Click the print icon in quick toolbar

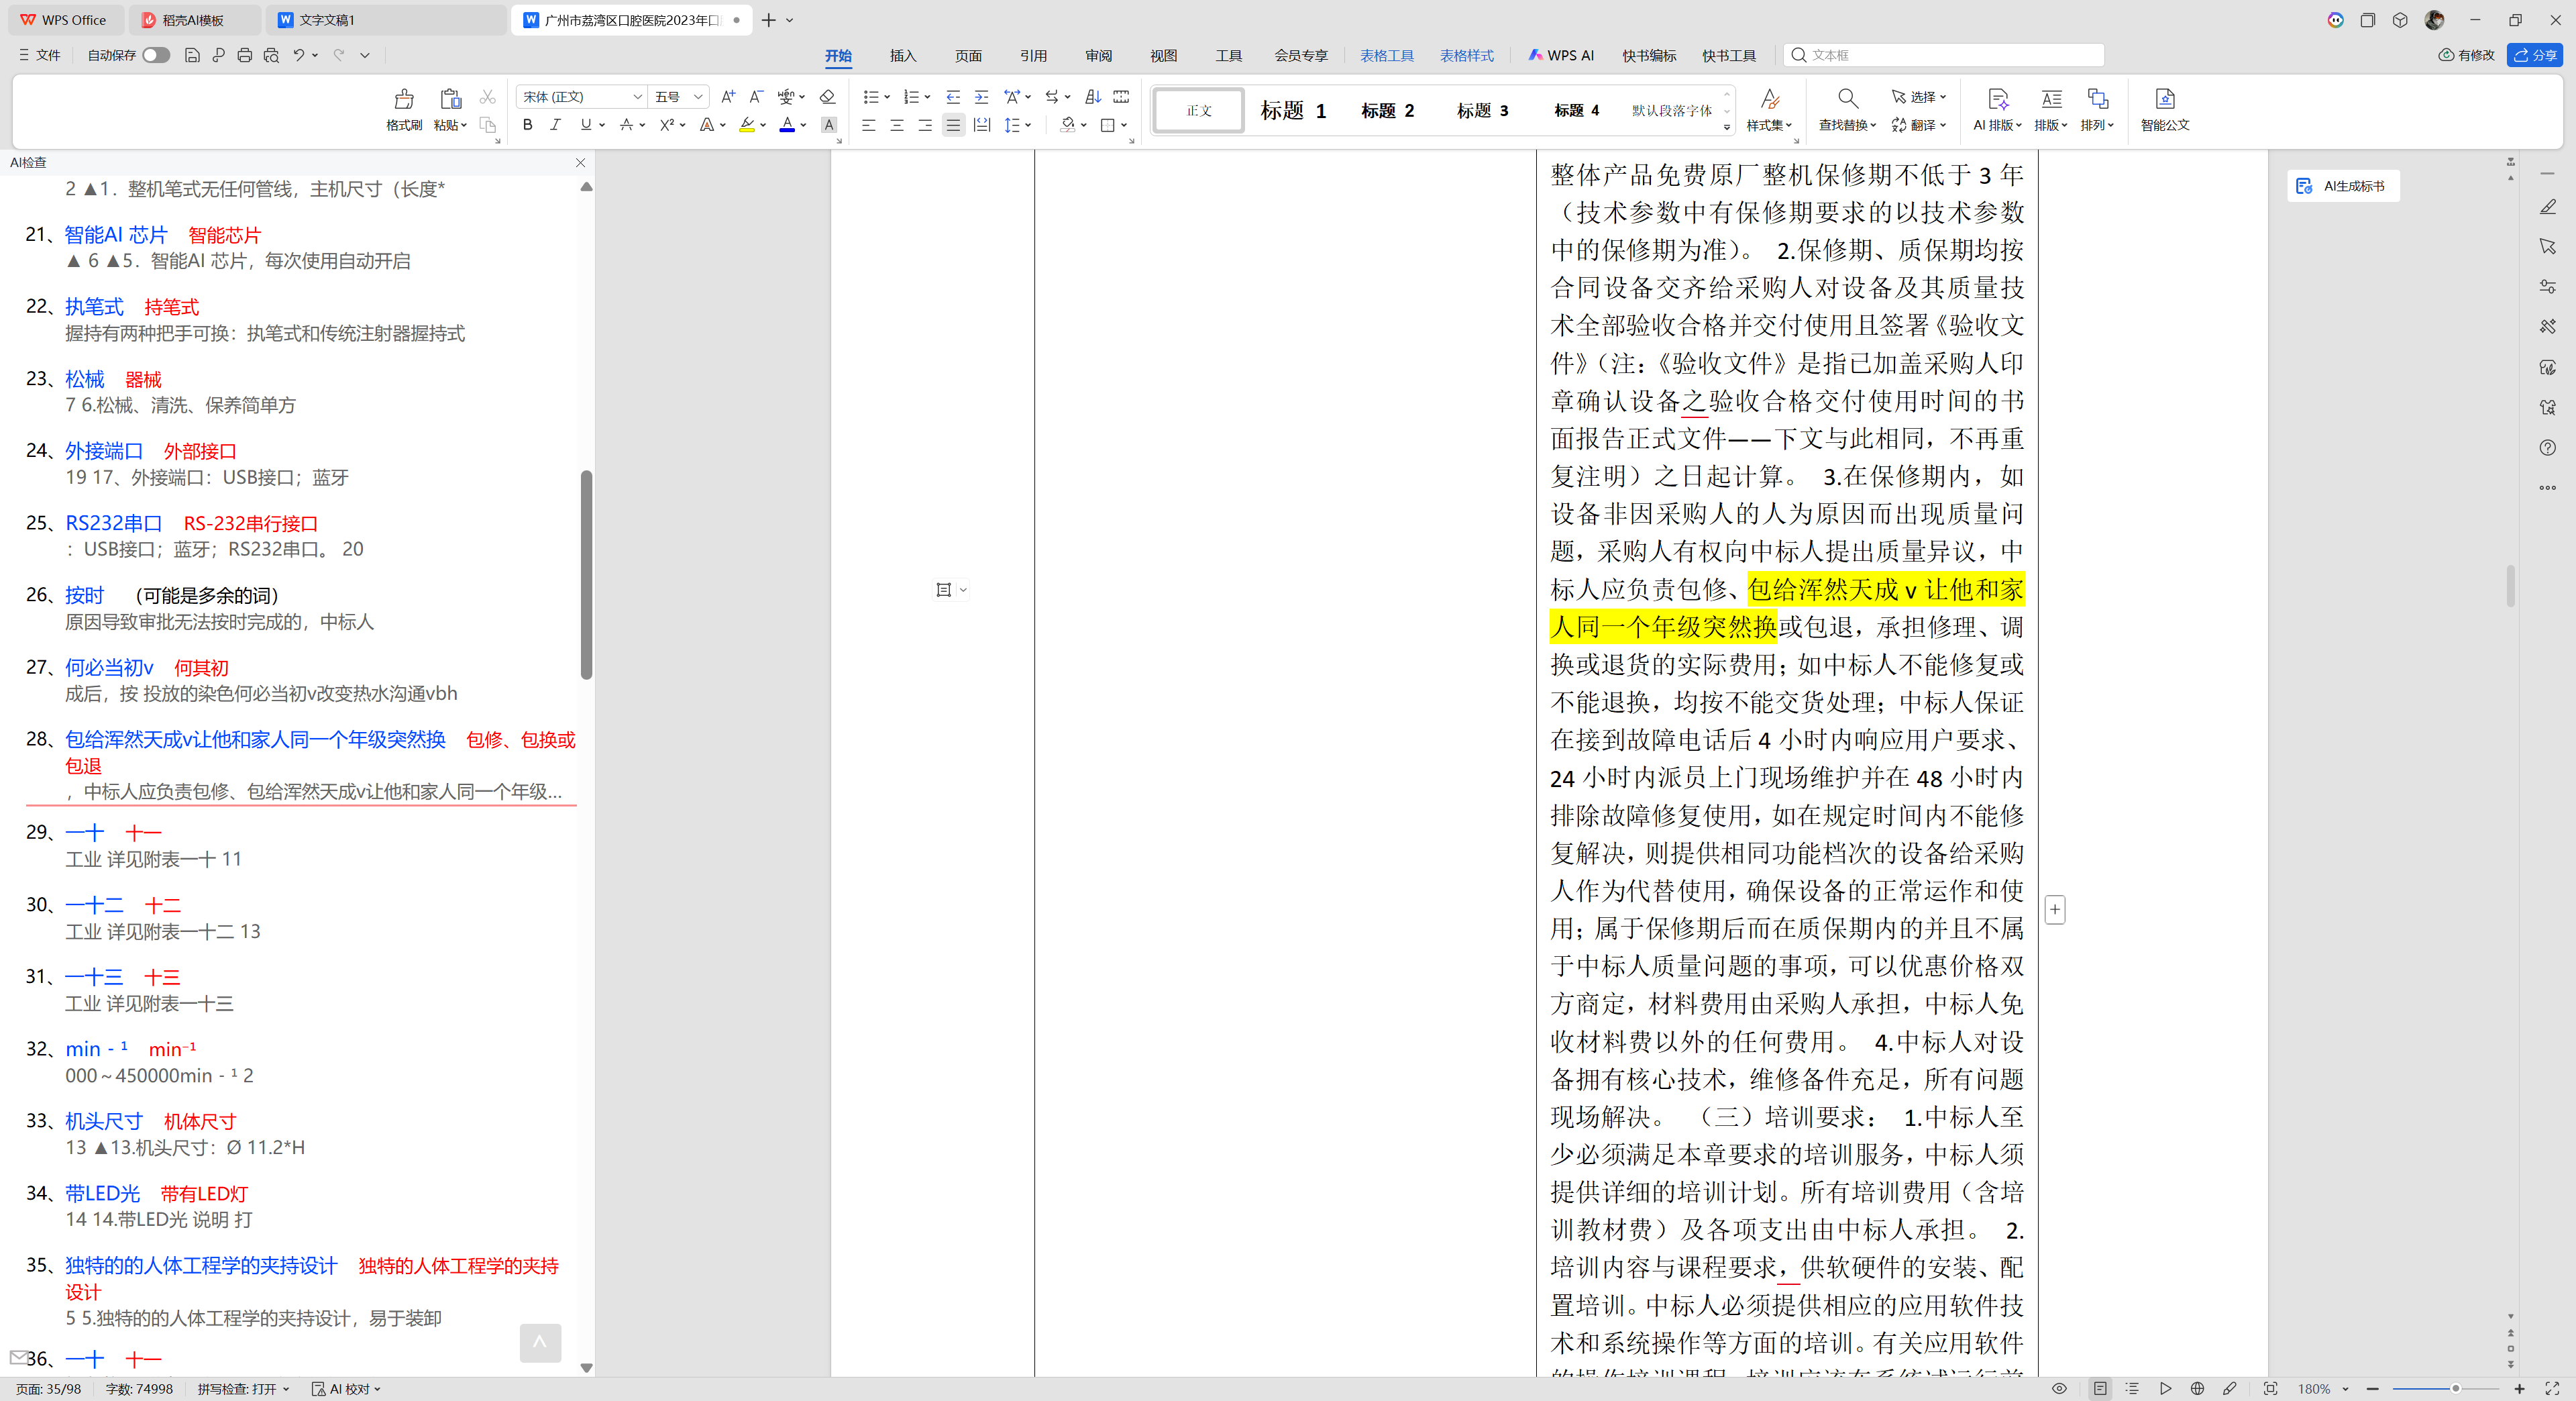click(x=245, y=55)
